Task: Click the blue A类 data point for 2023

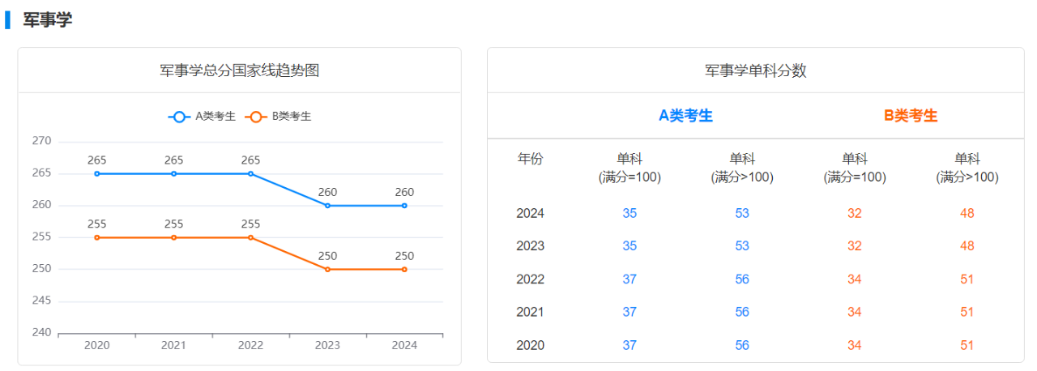Action: [327, 206]
